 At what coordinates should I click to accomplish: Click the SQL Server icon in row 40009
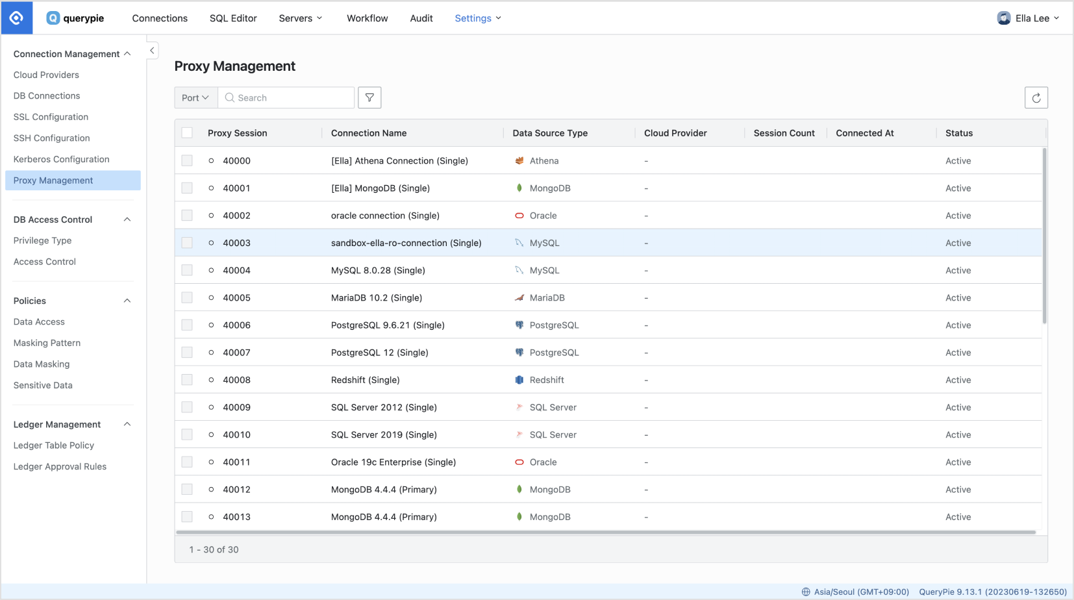point(519,407)
